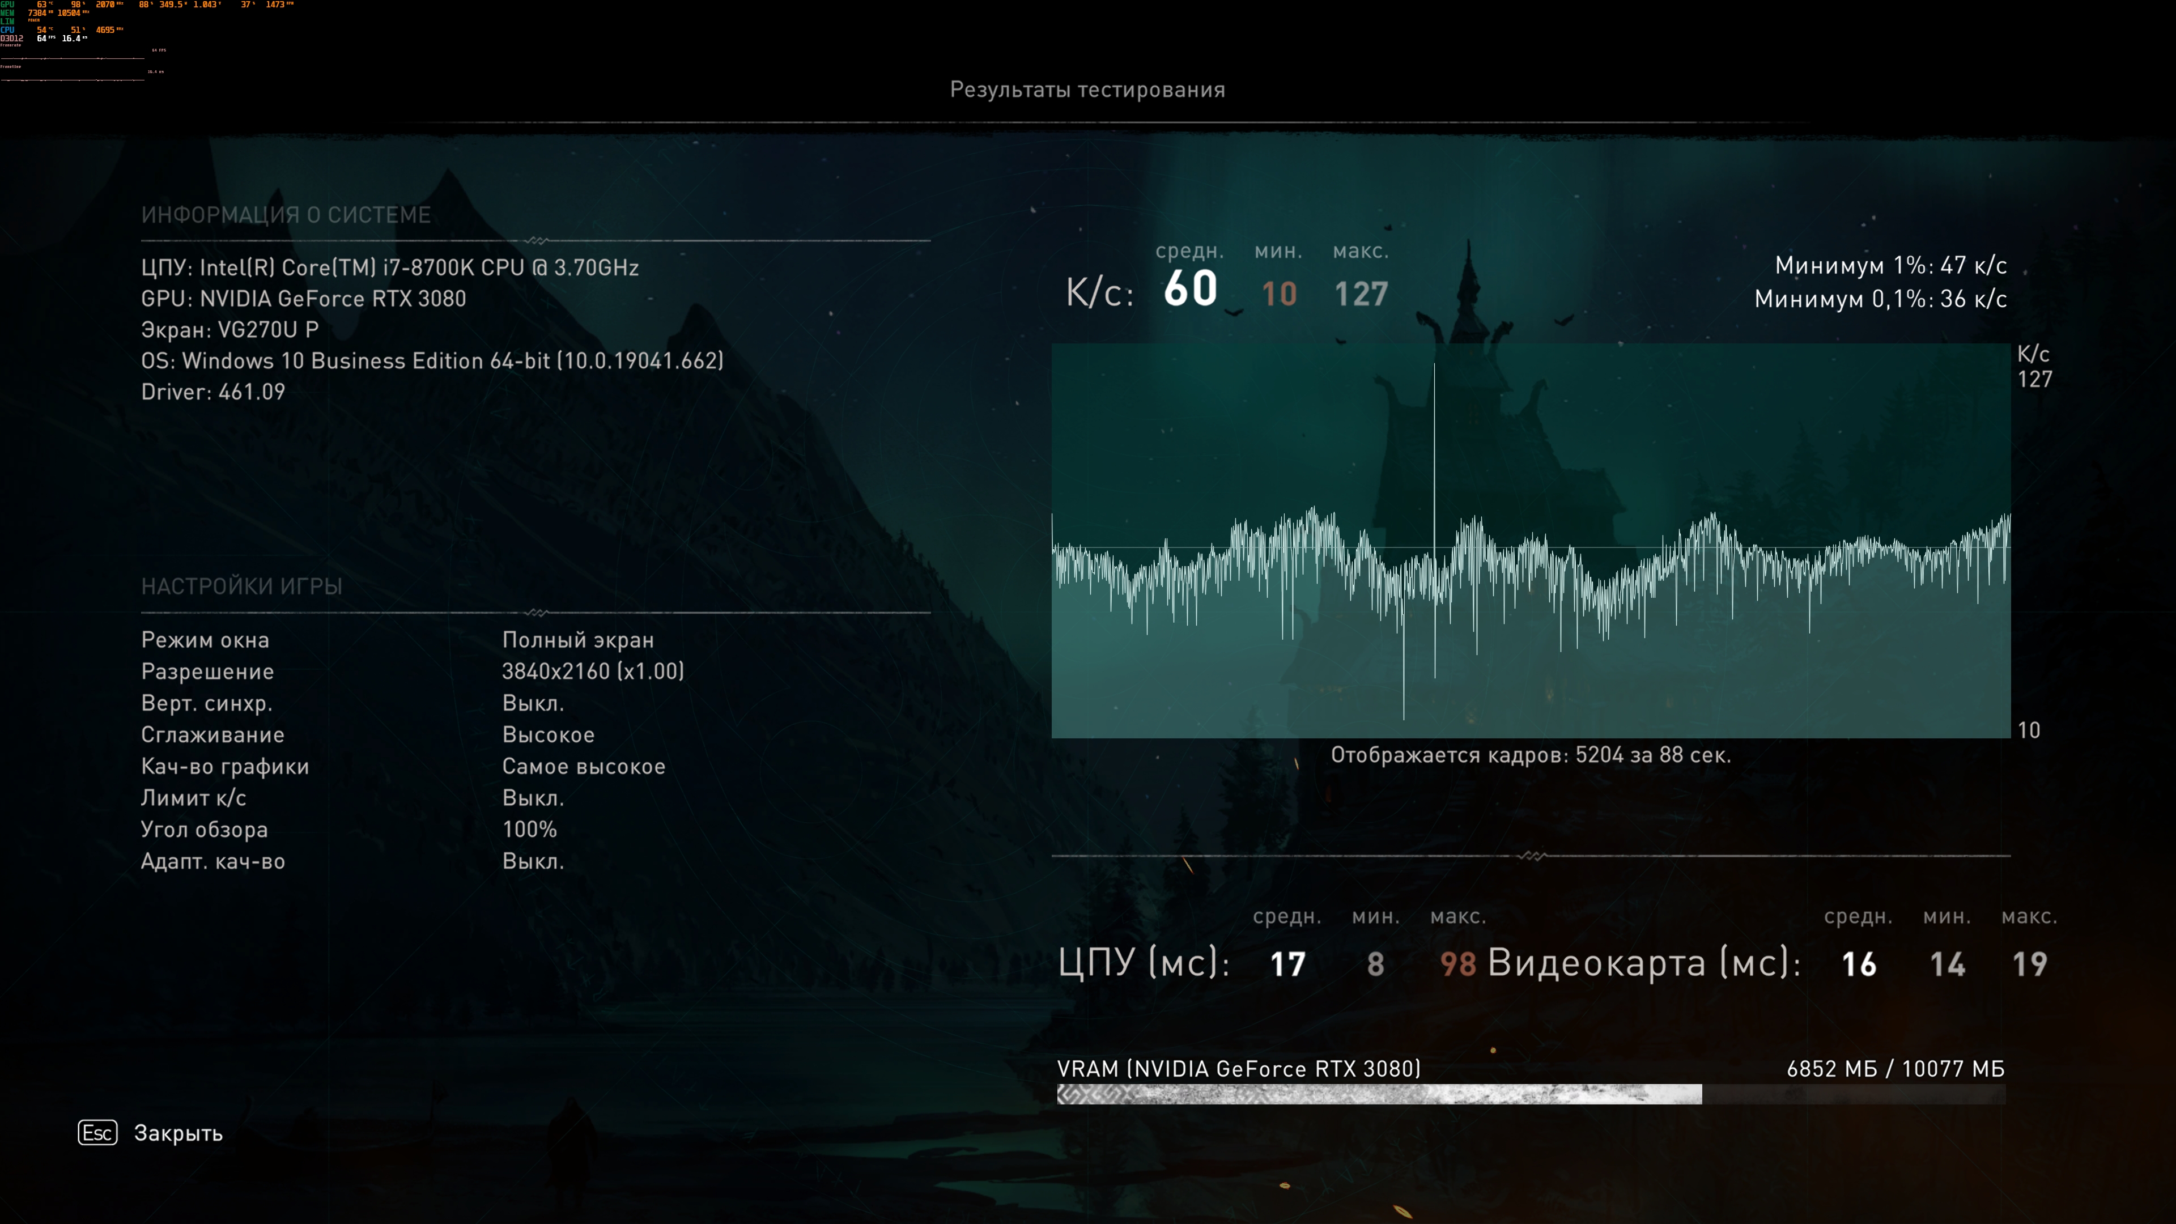Image resolution: width=2176 pixels, height=1224 pixels.
Task: Select the НАСТРОЙКИ ИГРЫ section header
Action: pos(243,586)
